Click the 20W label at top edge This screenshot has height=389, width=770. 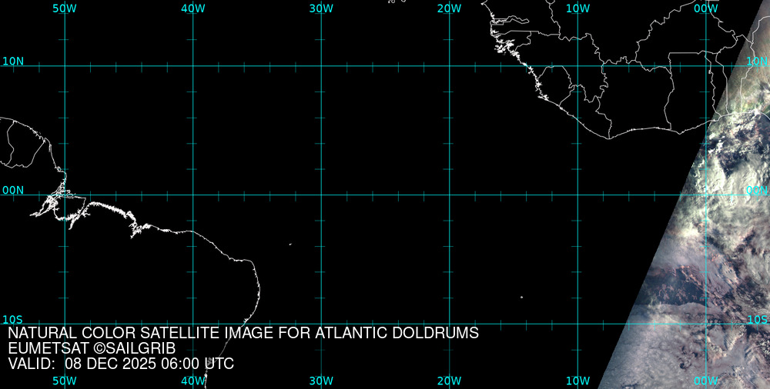(449, 8)
